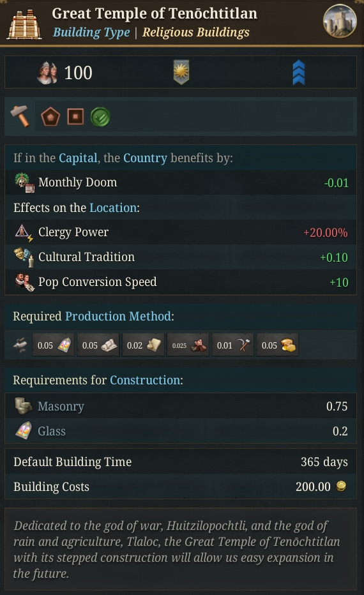Select the 0.05 gold input good
Viewport: 364px width, 595px height.
tap(277, 345)
